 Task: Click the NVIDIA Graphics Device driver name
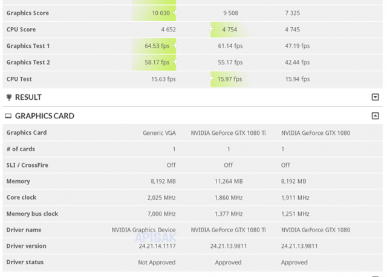(143, 230)
